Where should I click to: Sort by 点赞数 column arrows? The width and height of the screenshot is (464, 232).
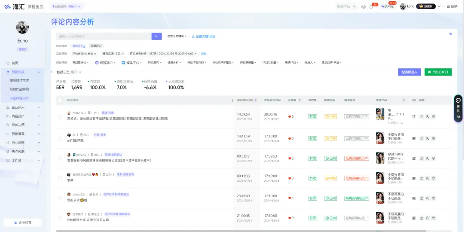(x=299, y=100)
